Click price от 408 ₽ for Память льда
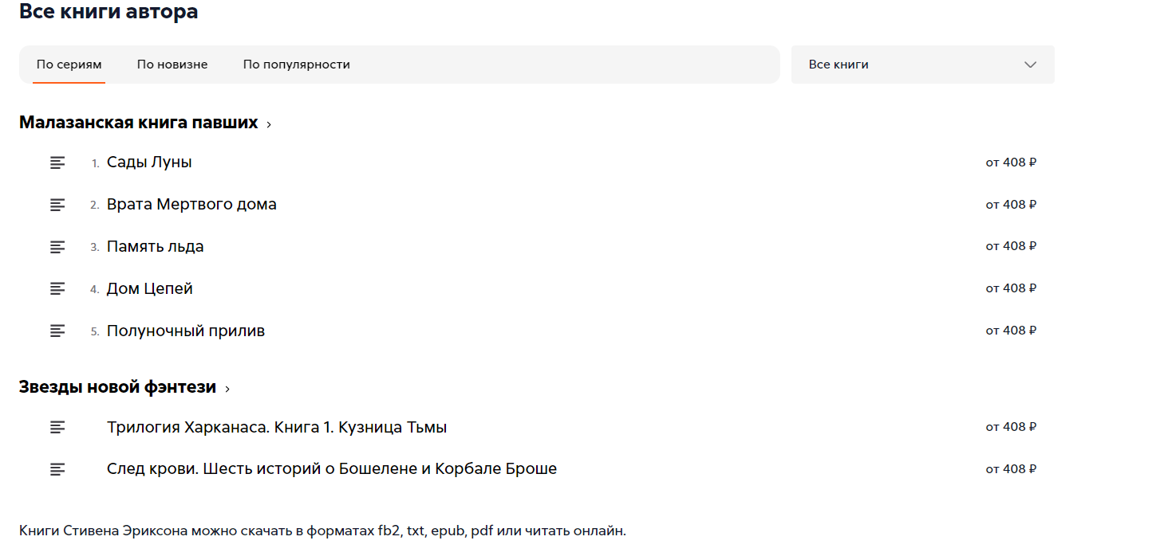The width and height of the screenshot is (1156, 560). pyautogui.click(x=1011, y=247)
